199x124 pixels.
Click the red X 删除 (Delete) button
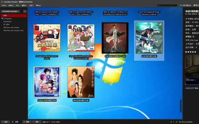pos(36,122)
